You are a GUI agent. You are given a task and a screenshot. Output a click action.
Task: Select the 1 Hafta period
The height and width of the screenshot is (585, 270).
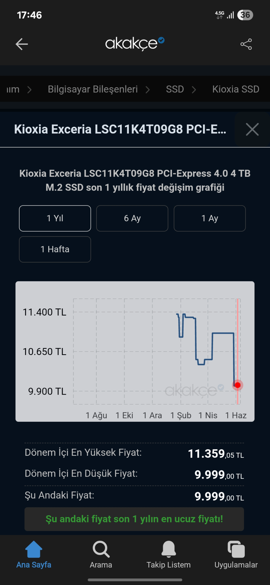(x=55, y=249)
